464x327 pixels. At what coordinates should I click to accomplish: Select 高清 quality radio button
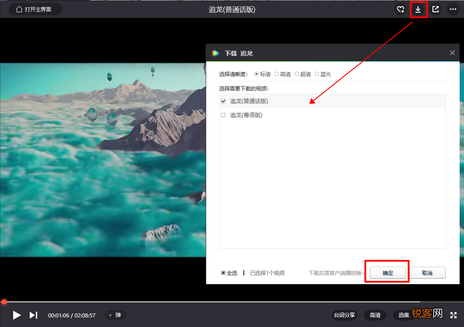276,74
